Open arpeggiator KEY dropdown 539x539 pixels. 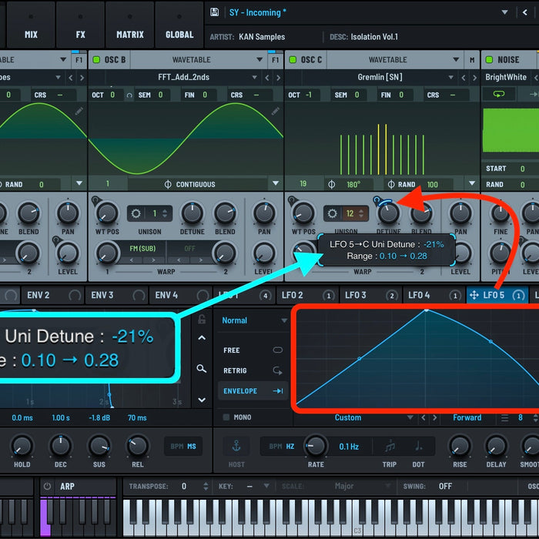pos(266,486)
